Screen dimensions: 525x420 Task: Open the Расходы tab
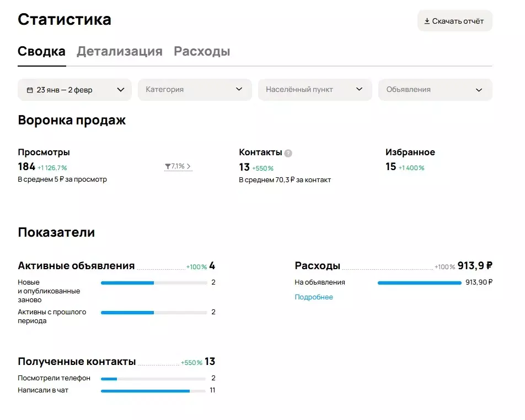[202, 52]
